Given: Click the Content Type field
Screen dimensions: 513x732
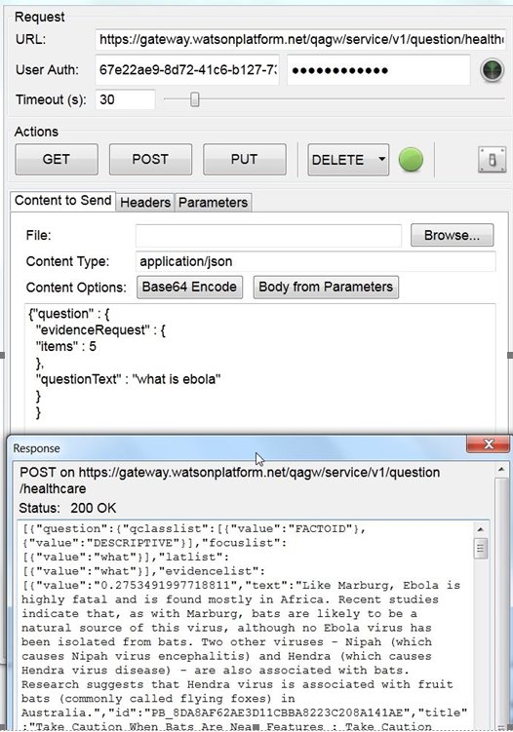Looking at the screenshot, I should coord(315,261).
